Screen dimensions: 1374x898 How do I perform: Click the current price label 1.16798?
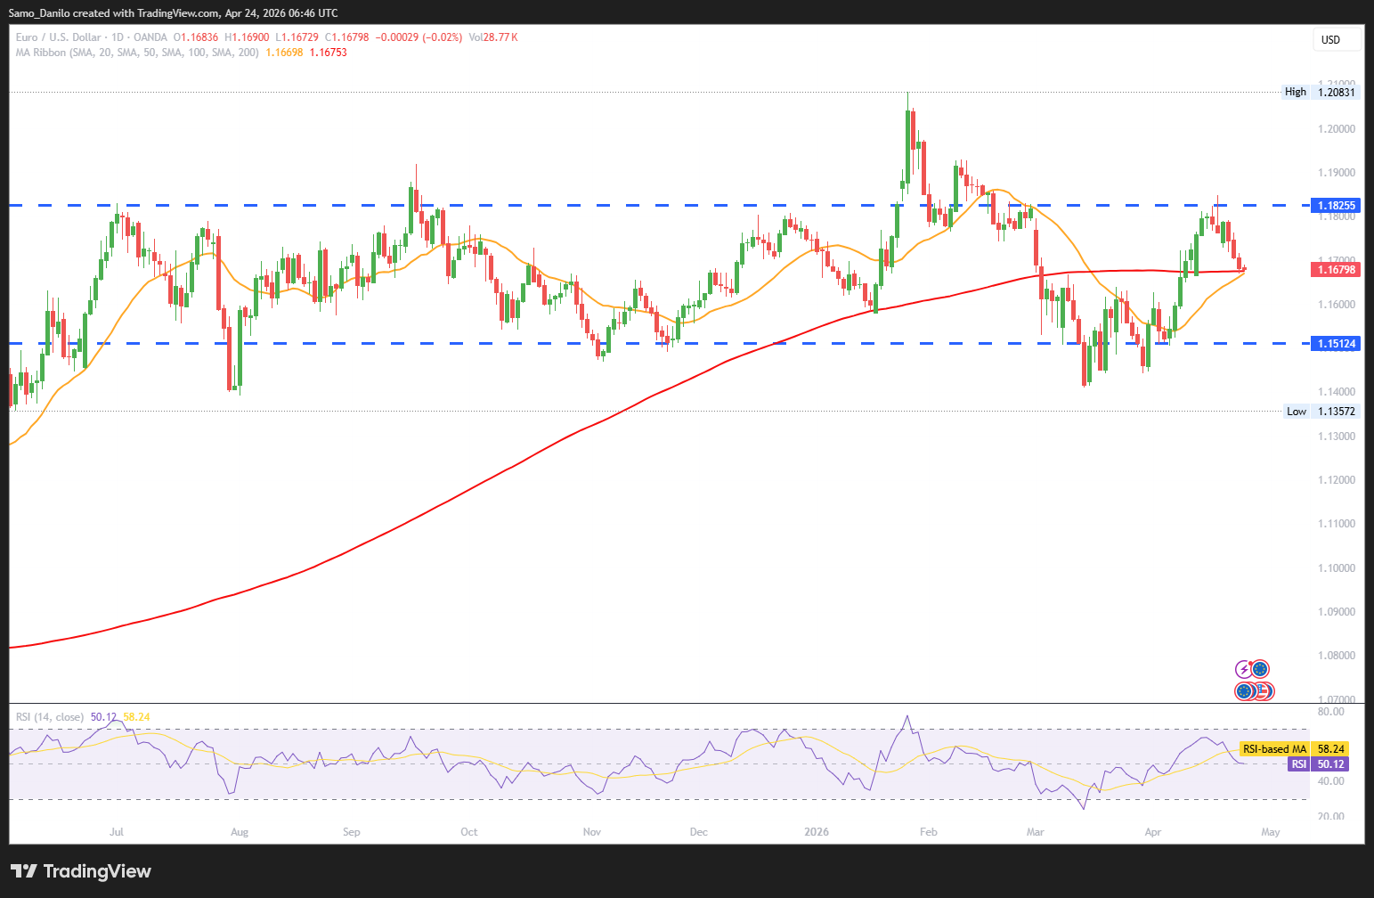point(1336,269)
